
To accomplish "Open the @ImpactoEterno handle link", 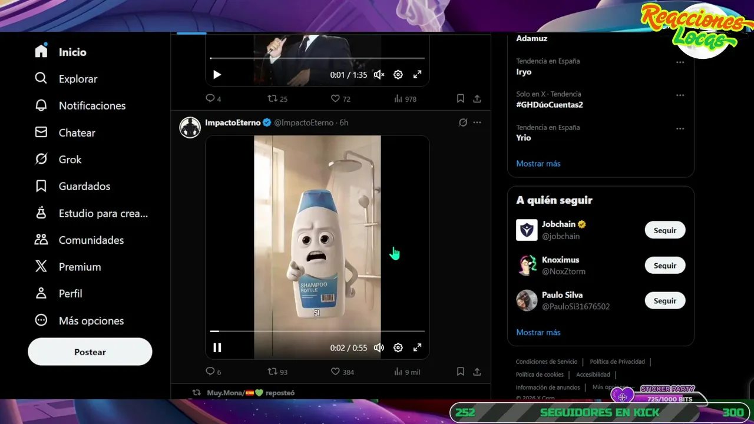I will [303, 122].
